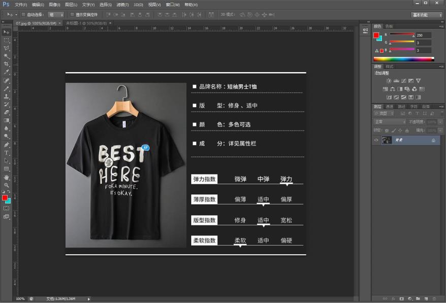Viewport: 446px width, 303px height.
Task: Select the Dodge tool
Action: coord(6,137)
